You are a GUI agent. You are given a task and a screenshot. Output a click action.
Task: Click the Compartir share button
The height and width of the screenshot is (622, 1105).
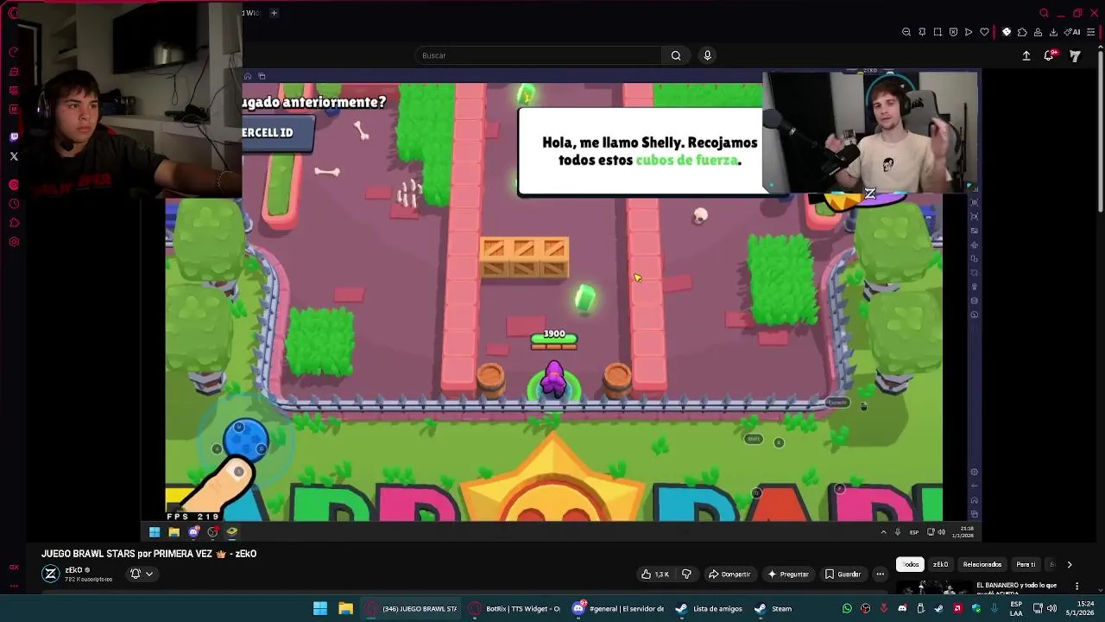coord(729,574)
